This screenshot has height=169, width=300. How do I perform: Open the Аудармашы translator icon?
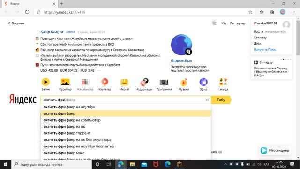(x=144, y=82)
